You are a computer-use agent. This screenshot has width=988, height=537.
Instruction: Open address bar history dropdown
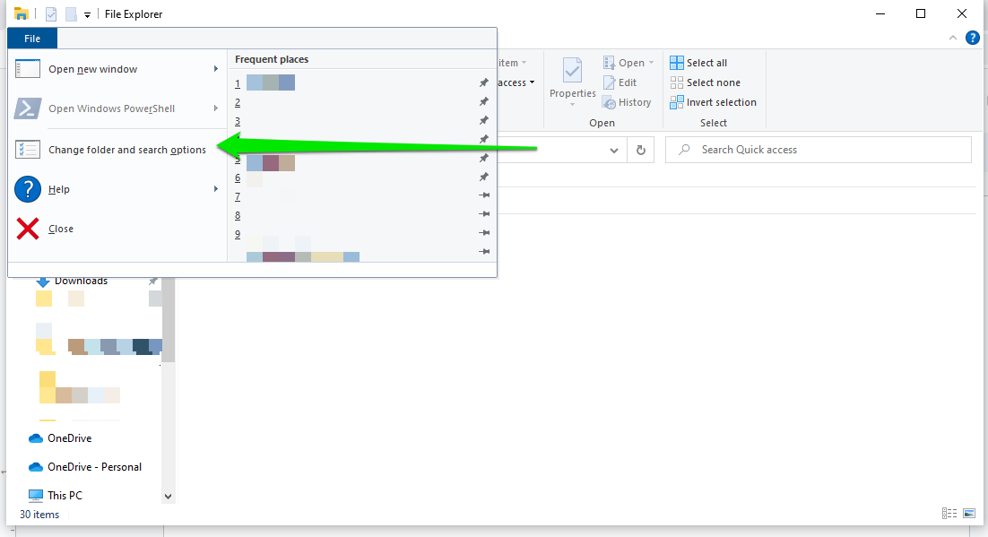click(x=614, y=150)
